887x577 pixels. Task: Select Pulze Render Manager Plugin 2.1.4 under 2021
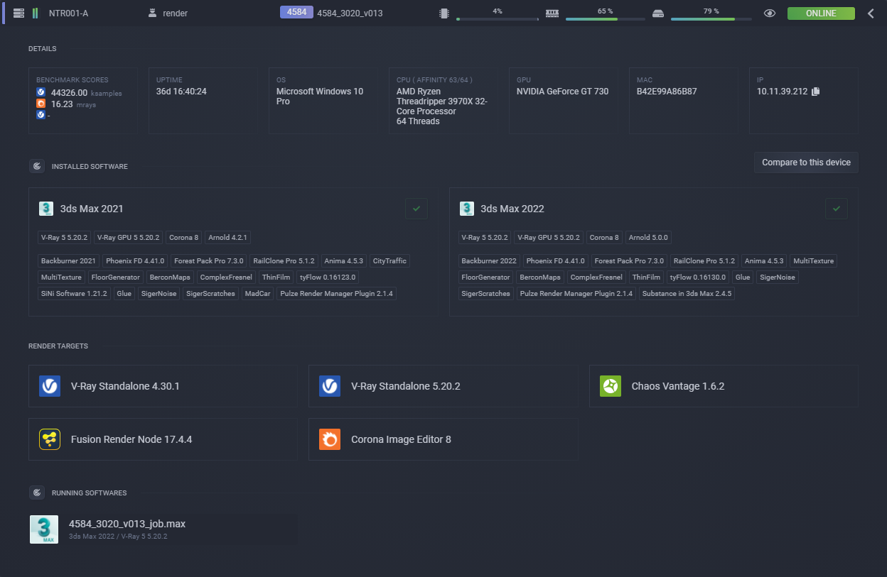[337, 294]
